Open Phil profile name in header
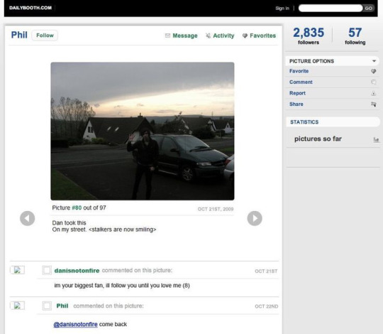 (x=19, y=35)
